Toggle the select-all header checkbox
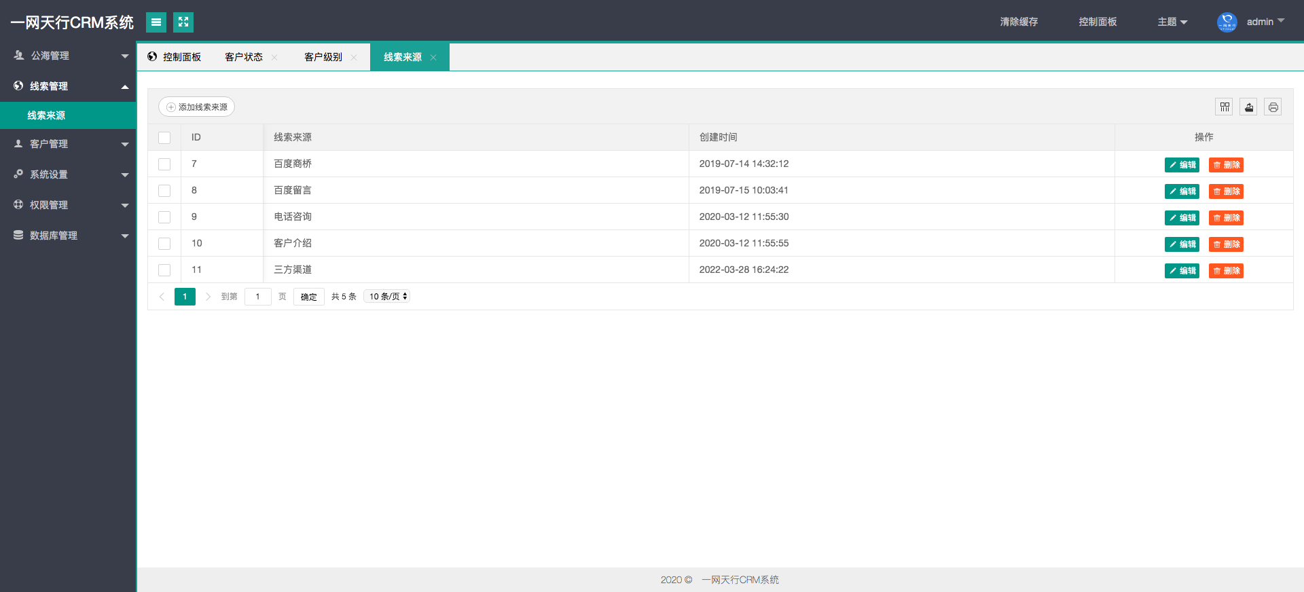Image resolution: width=1304 pixels, height=592 pixels. click(x=164, y=138)
